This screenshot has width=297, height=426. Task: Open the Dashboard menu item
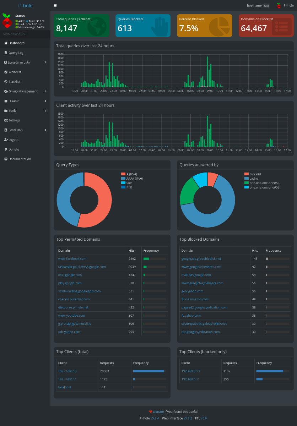[25, 43]
